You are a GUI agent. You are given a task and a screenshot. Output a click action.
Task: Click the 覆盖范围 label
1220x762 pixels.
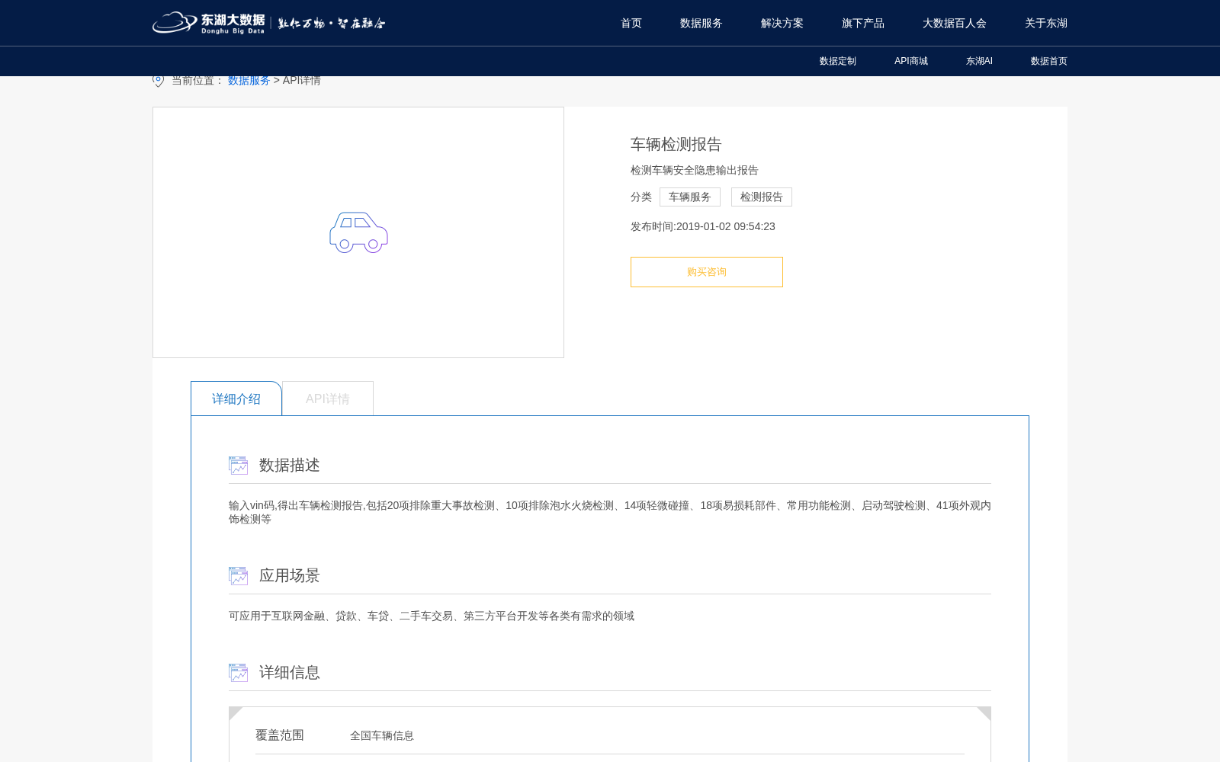280,735
